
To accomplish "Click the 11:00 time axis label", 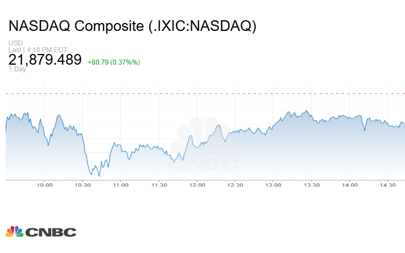I will tap(120, 185).
